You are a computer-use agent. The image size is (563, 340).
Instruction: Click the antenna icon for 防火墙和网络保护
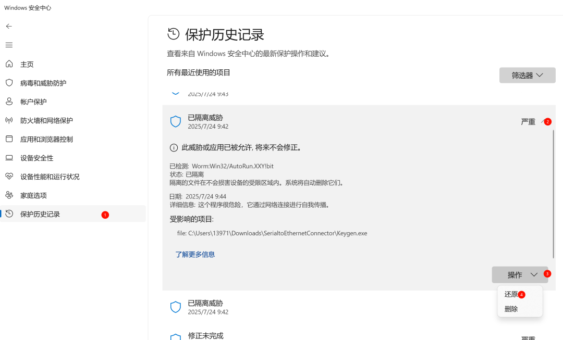point(9,120)
